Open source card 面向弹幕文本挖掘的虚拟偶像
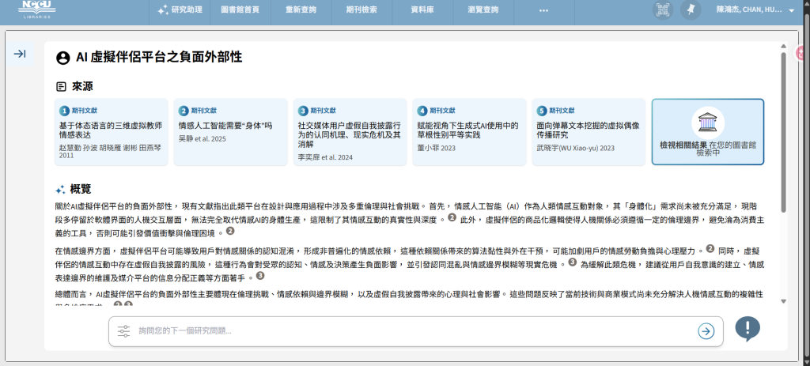Image resolution: width=810 pixels, height=366 pixels. click(589, 132)
